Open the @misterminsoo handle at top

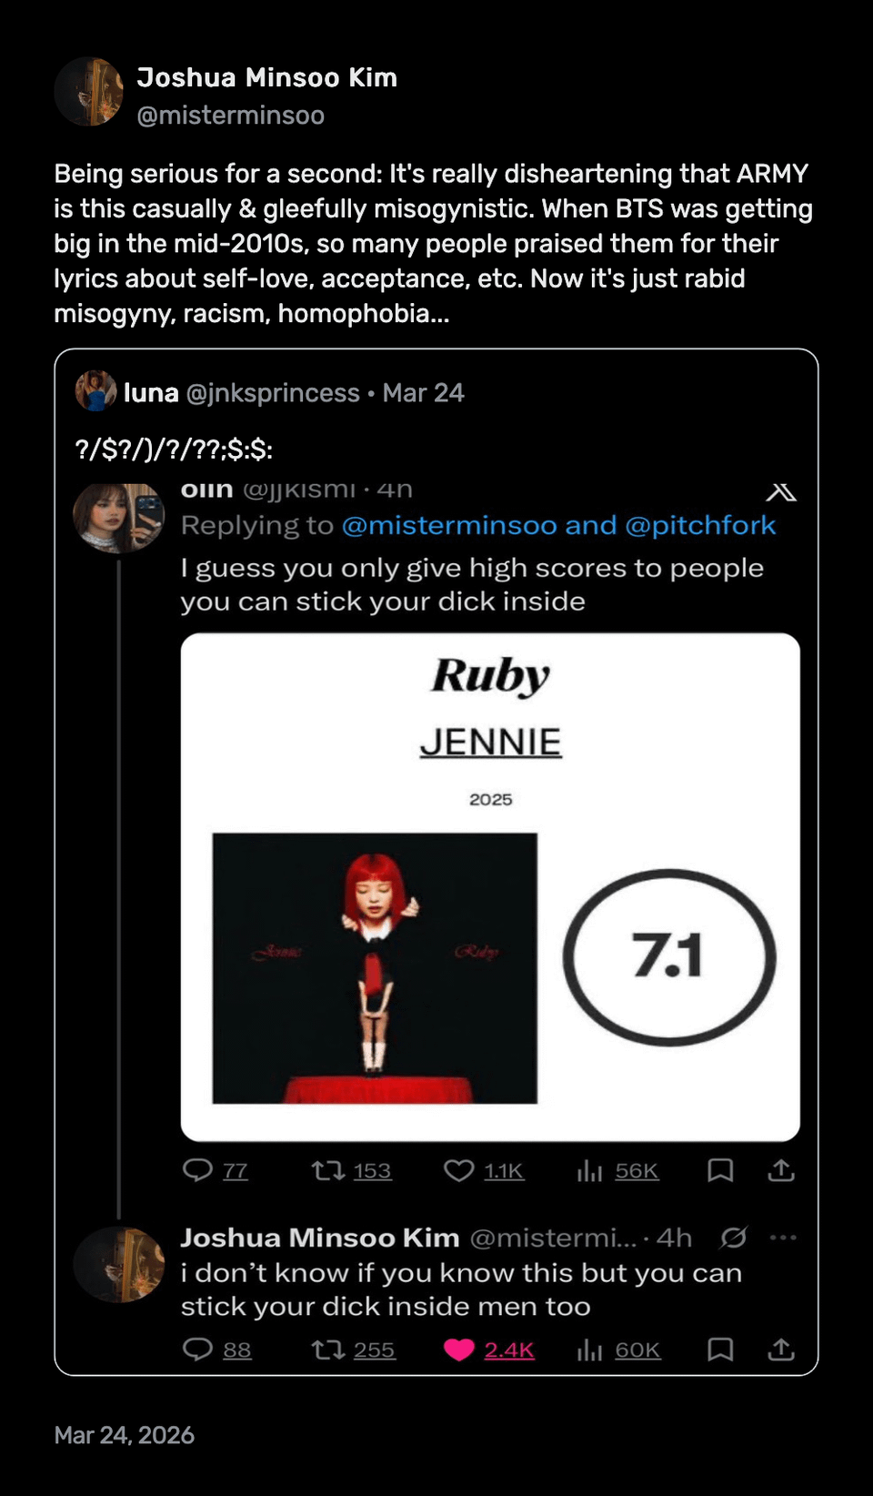230,116
